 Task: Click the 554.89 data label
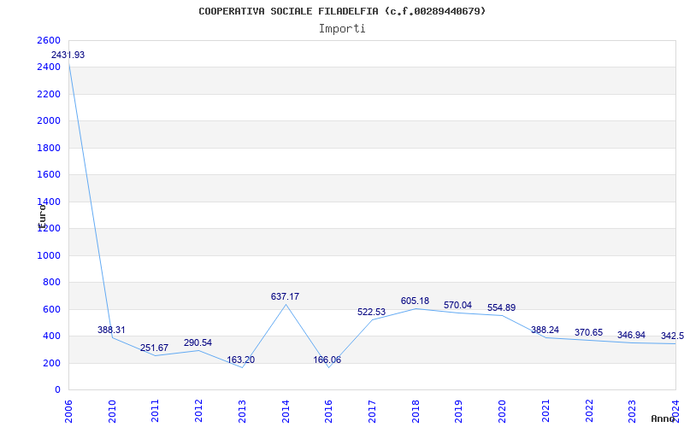[501, 307]
